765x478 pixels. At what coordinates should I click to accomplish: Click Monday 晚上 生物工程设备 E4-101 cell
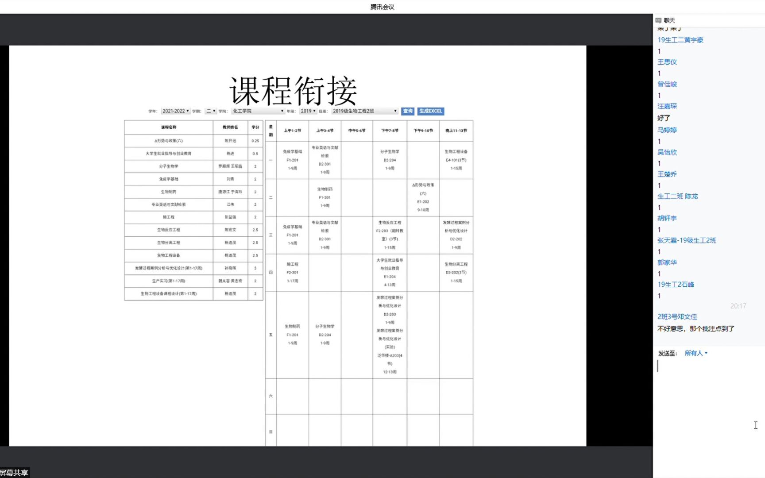456,160
